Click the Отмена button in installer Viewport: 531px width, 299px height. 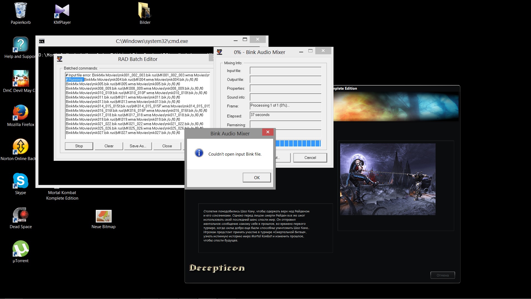click(x=442, y=275)
